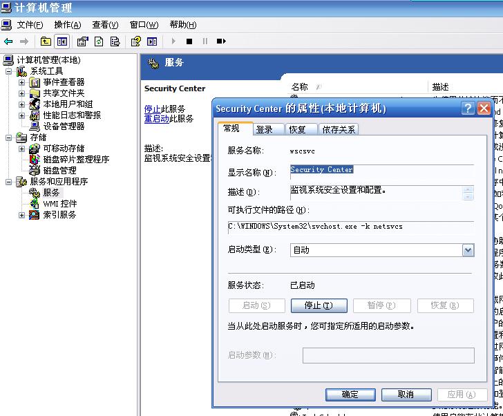Click the 停止 this service link
Viewport: 503px width, 416px height.
click(x=152, y=108)
